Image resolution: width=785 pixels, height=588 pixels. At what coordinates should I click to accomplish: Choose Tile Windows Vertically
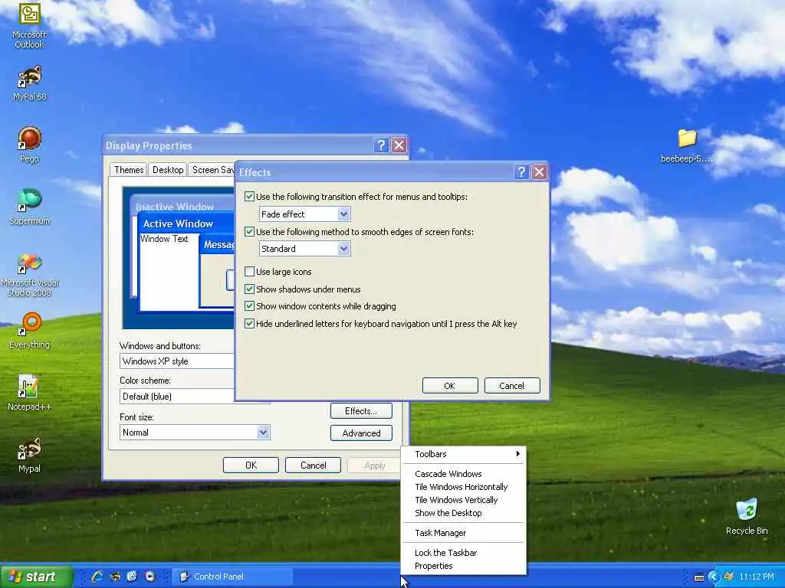(464, 499)
